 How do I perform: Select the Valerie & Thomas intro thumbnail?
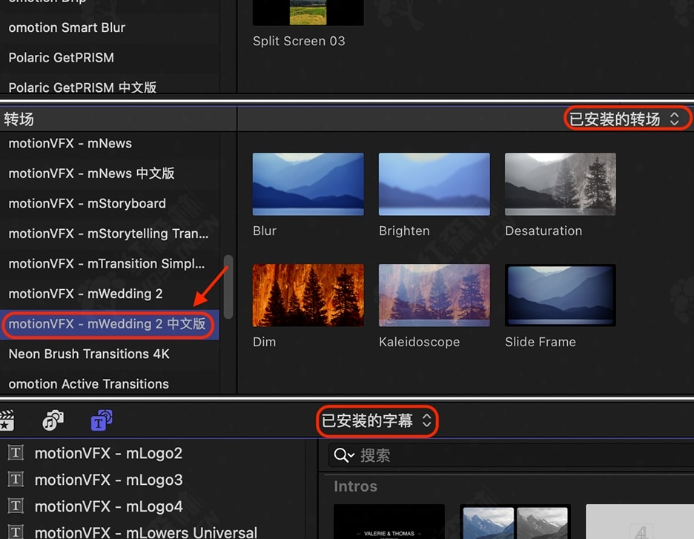389,521
